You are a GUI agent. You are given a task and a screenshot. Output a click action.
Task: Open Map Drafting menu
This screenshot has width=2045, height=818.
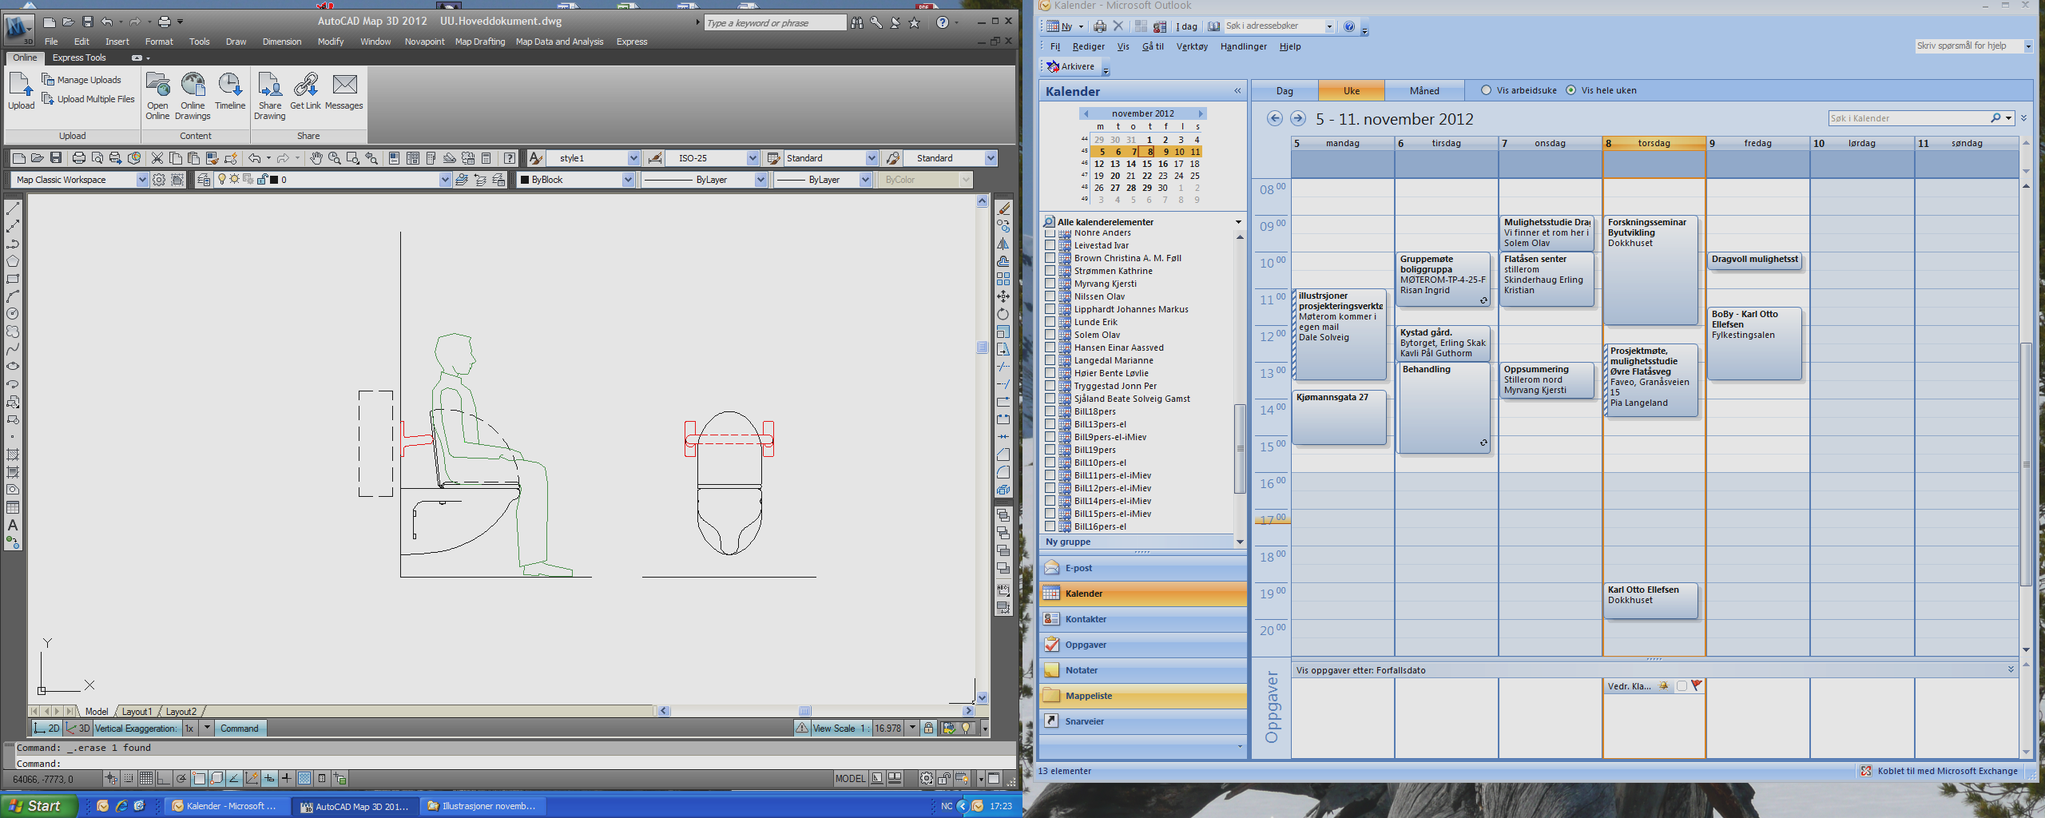click(x=480, y=42)
